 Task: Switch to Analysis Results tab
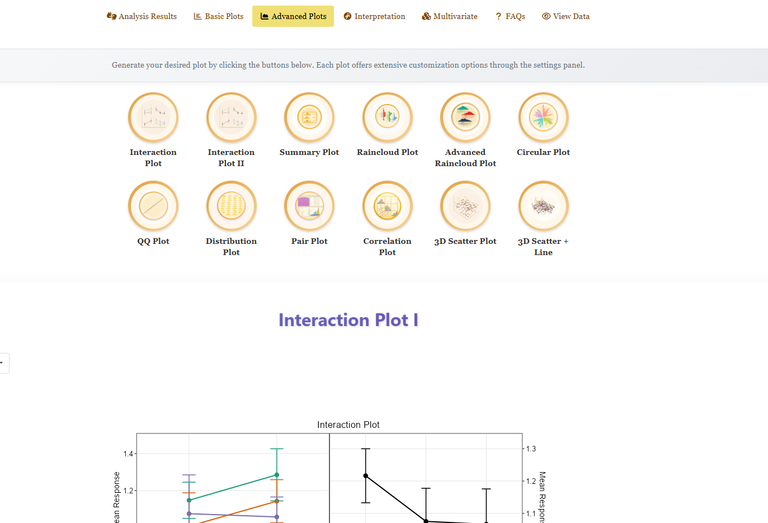tap(142, 16)
